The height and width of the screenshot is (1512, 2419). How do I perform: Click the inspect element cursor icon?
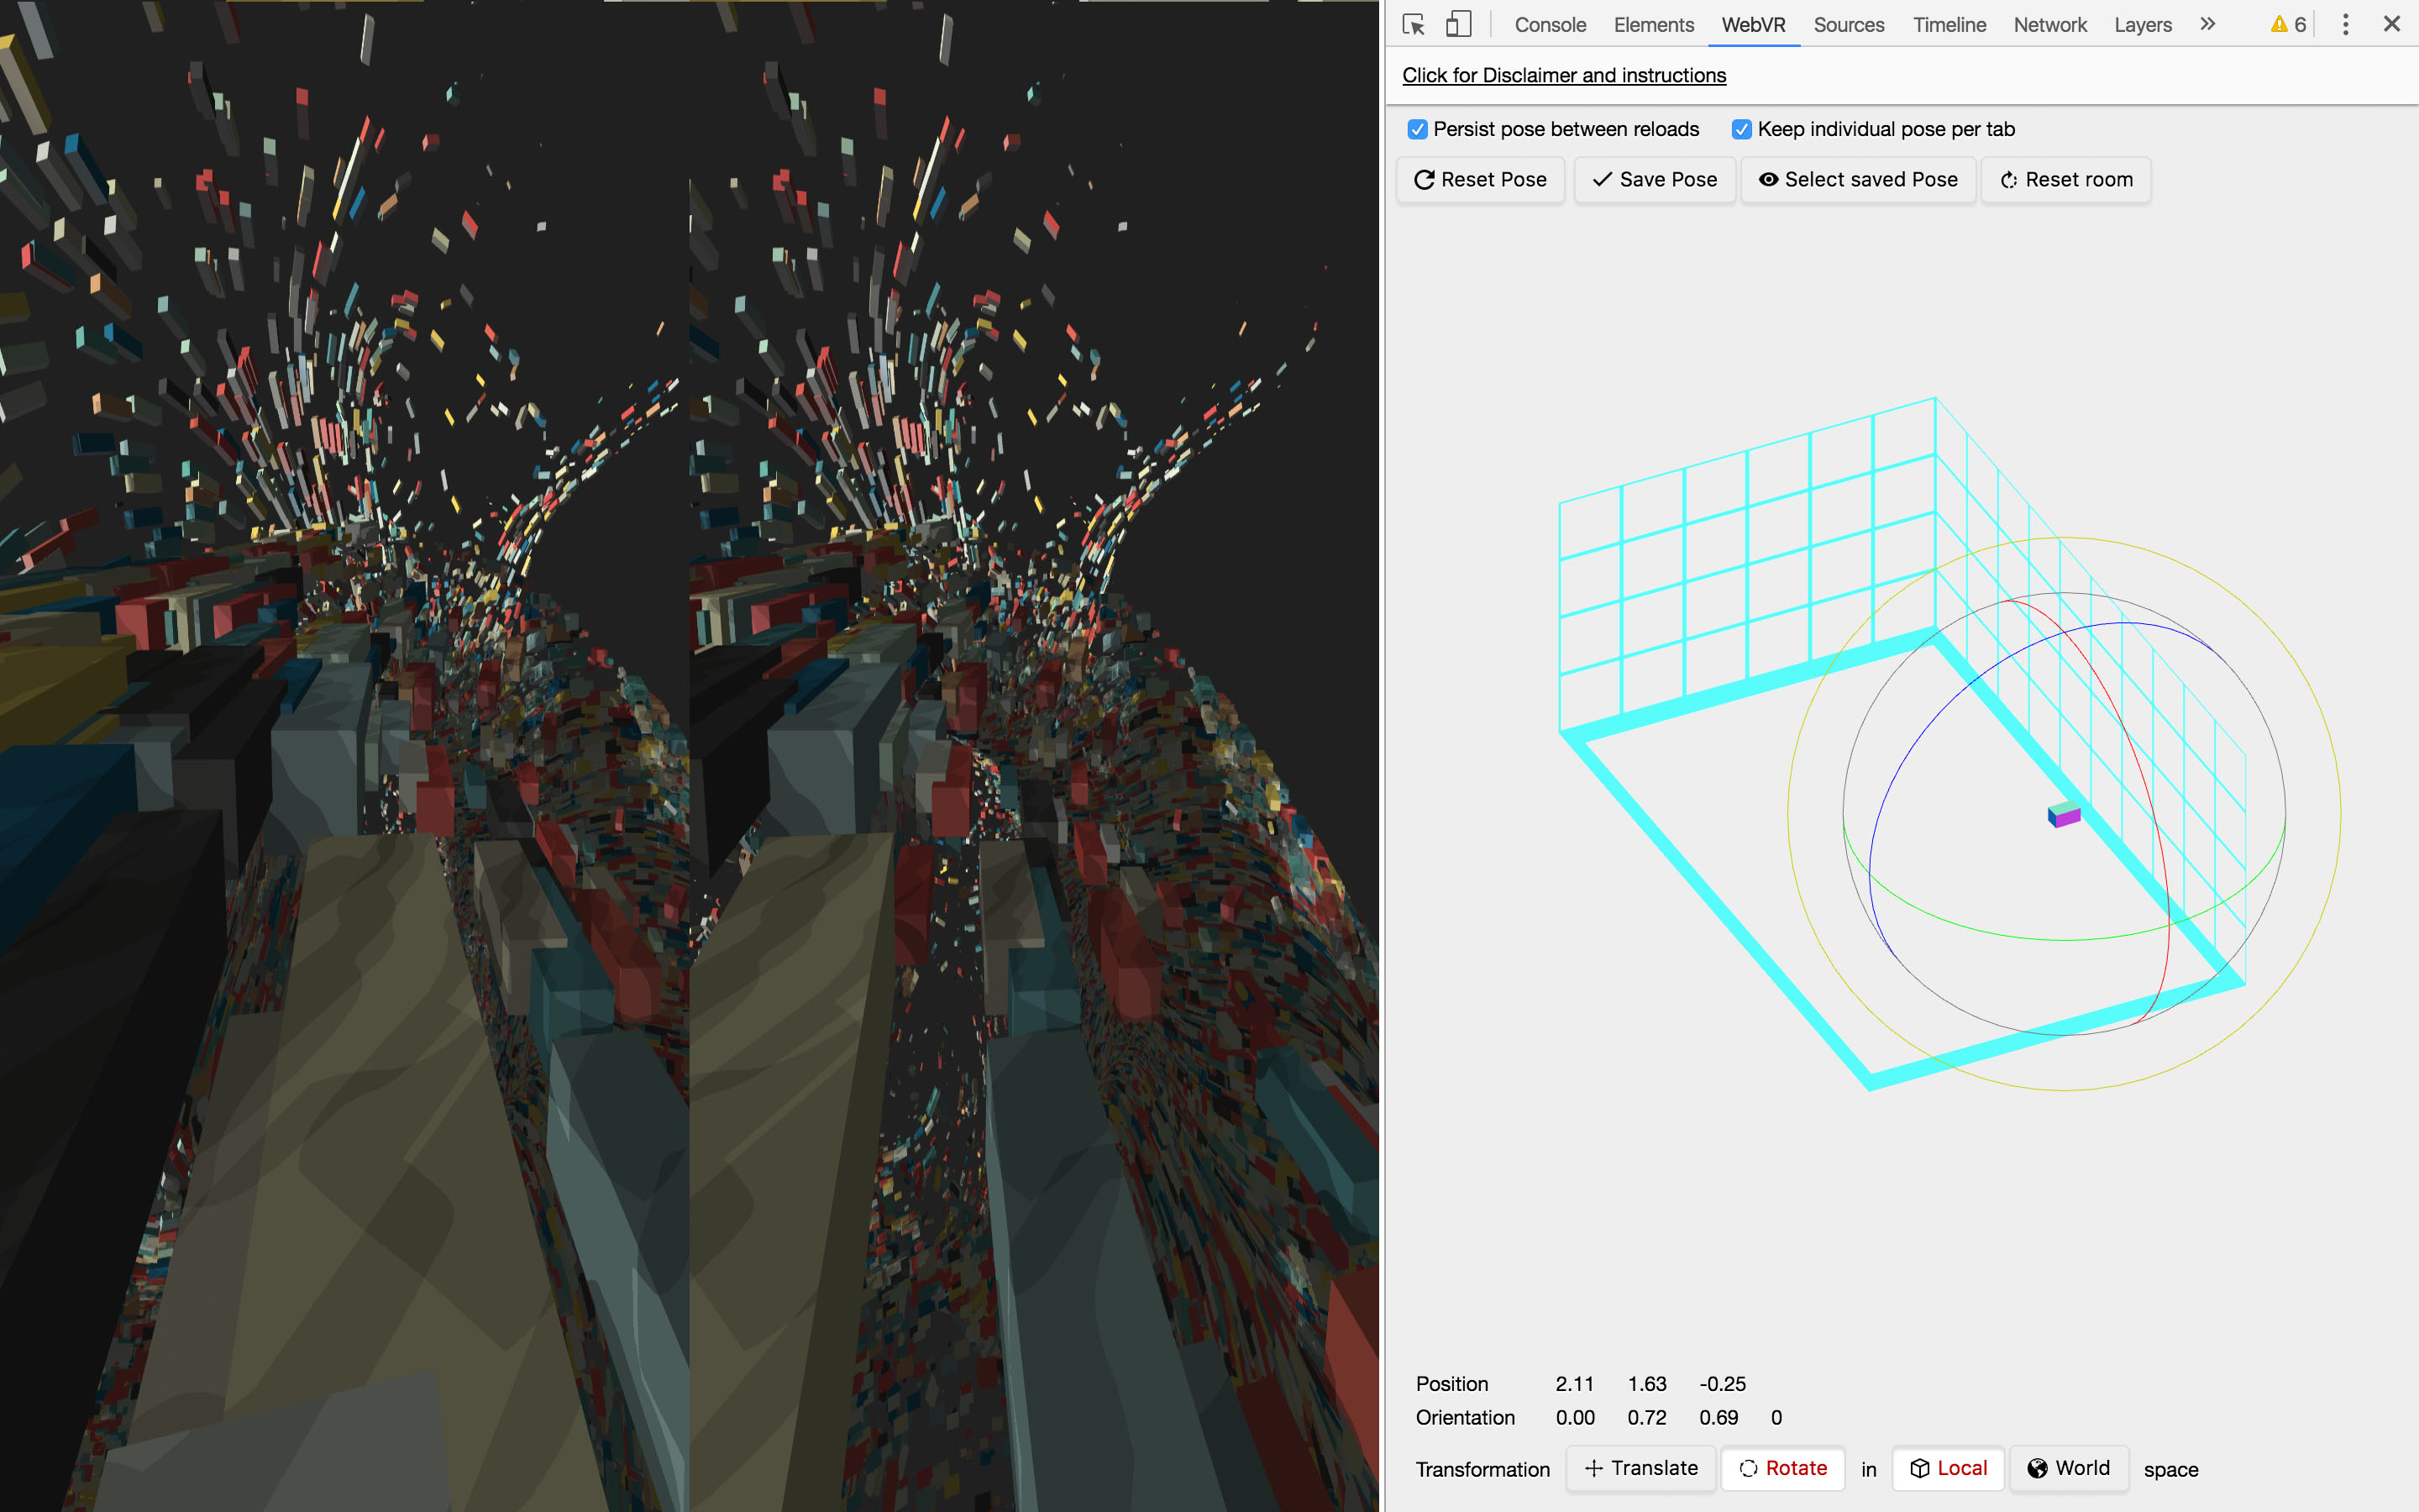point(1413,25)
